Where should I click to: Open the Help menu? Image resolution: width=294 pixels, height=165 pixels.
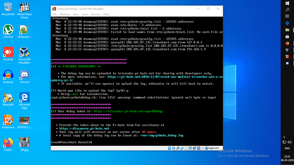coord(106,14)
